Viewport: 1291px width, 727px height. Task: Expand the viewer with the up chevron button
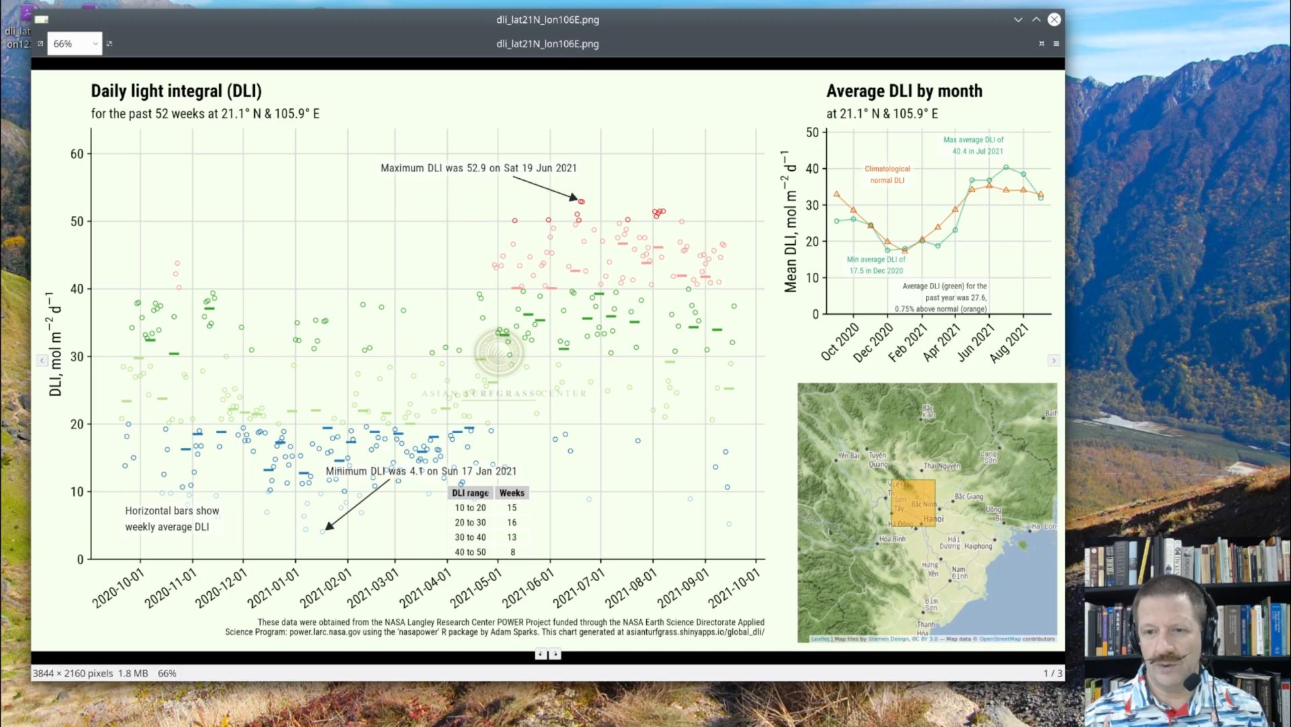click(x=1036, y=20)
